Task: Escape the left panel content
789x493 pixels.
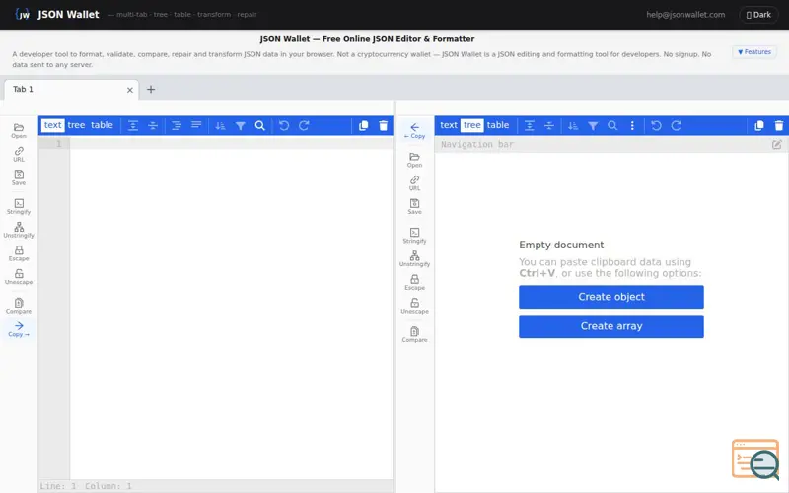Action: click(19, 253)
